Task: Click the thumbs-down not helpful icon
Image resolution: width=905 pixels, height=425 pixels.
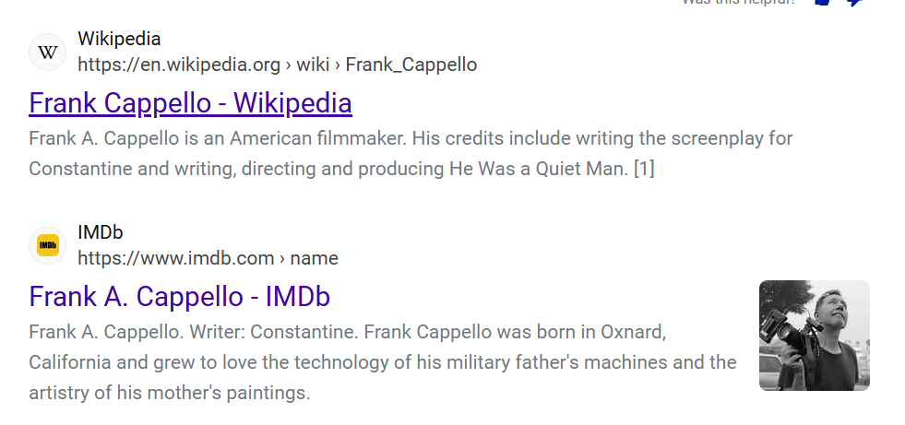Action: 856,3
